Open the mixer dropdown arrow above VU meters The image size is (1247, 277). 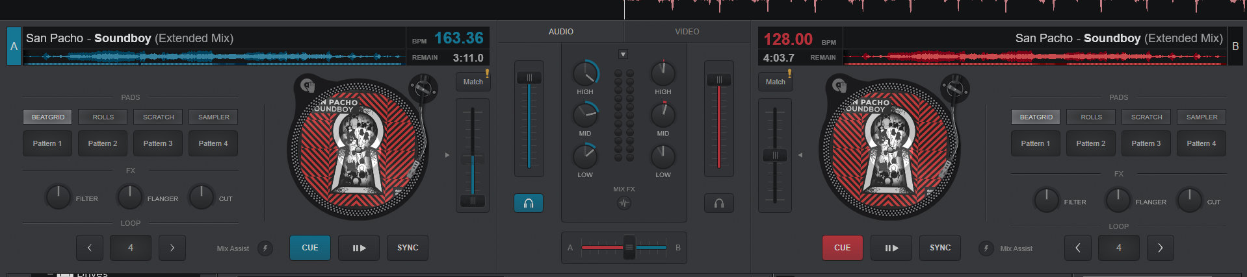pos(623,54)
